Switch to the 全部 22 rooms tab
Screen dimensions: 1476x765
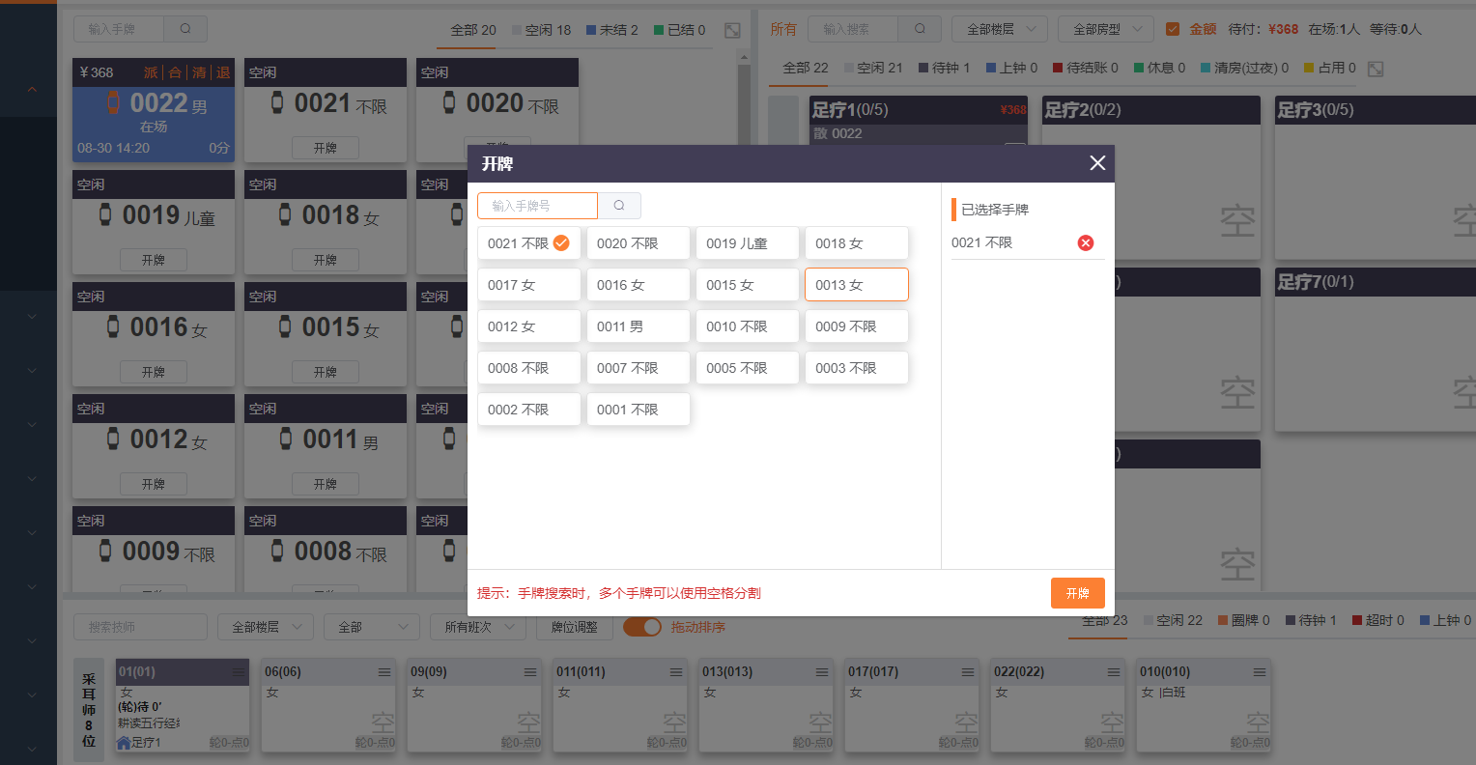click(806, 68)
